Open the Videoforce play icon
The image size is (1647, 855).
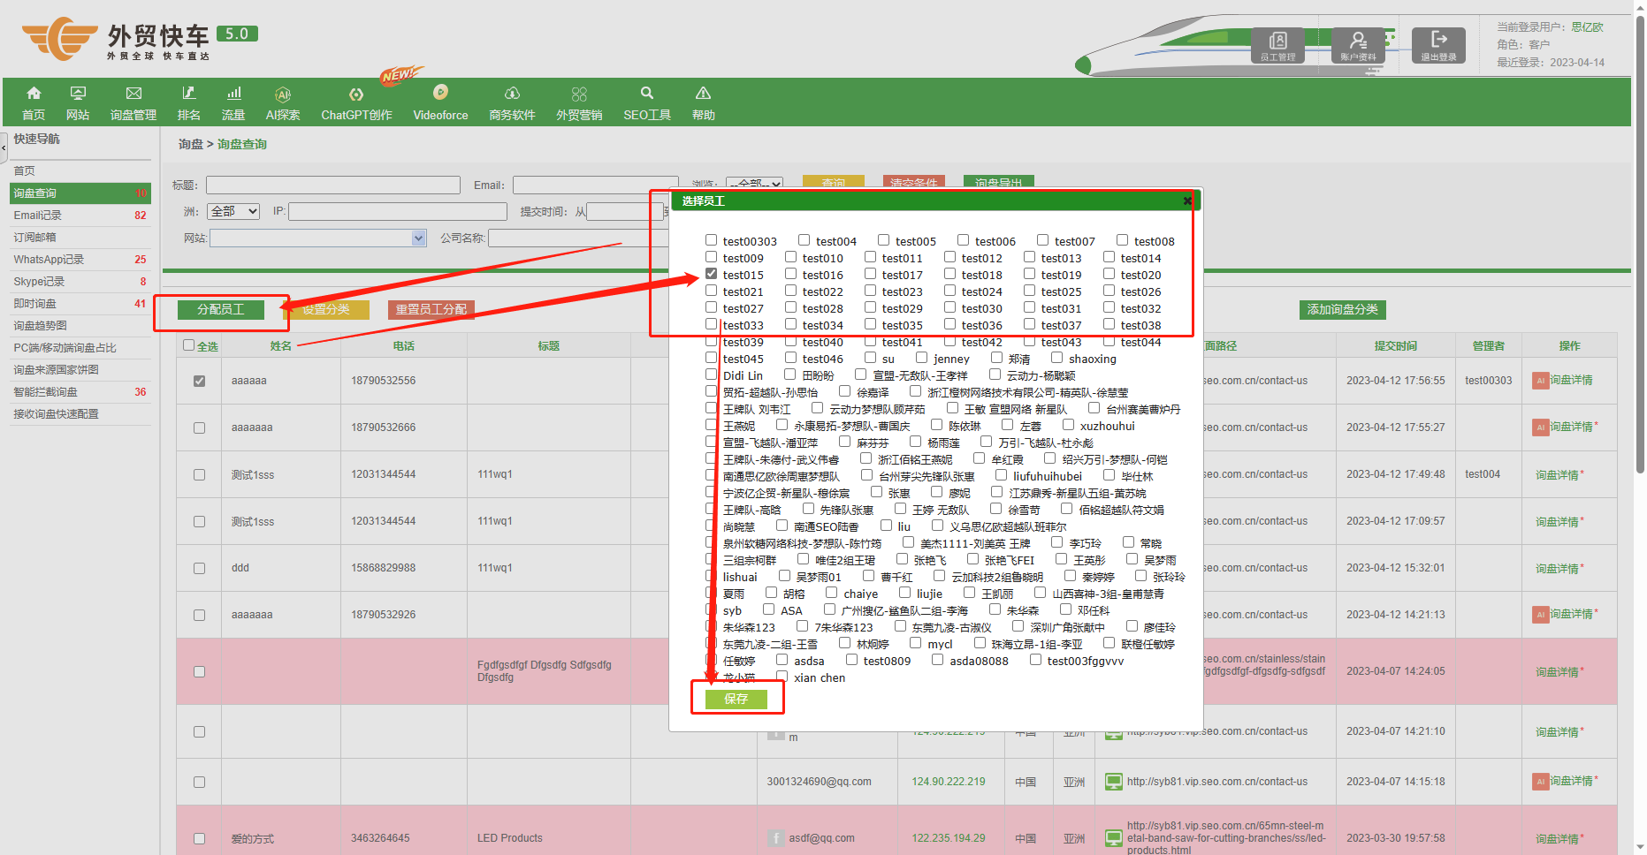click(x=440, y=92)
